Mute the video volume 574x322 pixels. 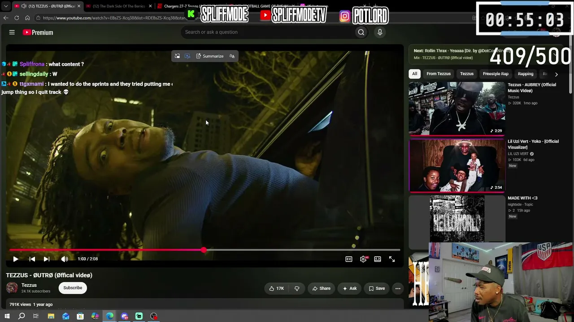click(x=65, y=259)
